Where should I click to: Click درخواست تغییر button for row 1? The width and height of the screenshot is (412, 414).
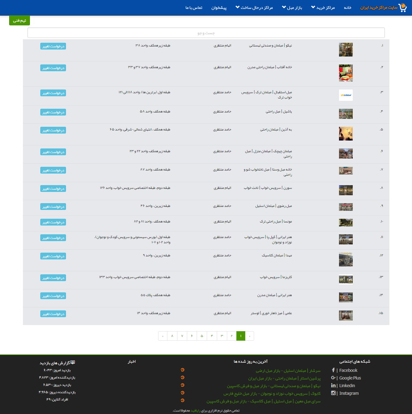pyautogui.click(x=53, y=46)
